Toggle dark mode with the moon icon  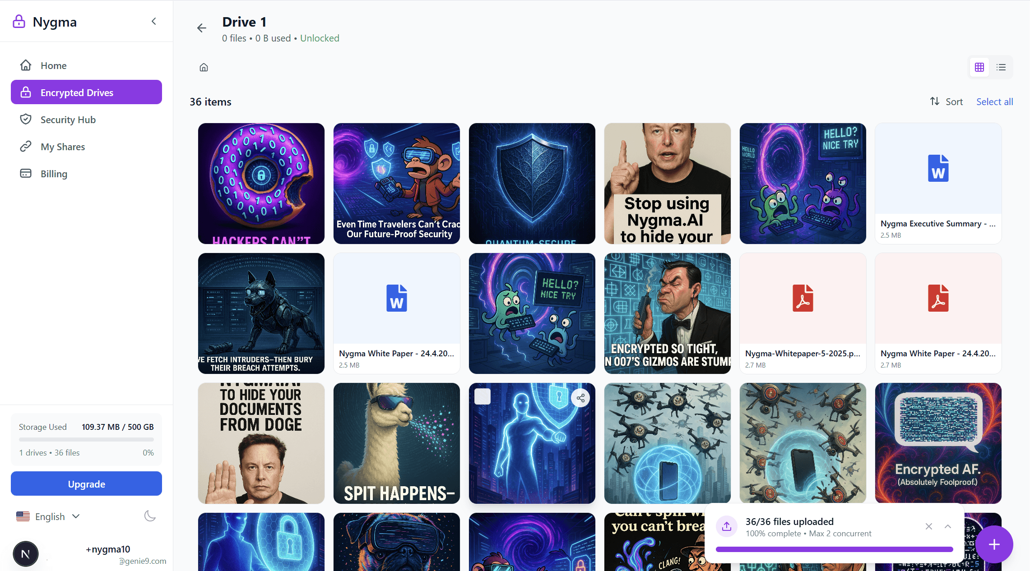[150, 516]
